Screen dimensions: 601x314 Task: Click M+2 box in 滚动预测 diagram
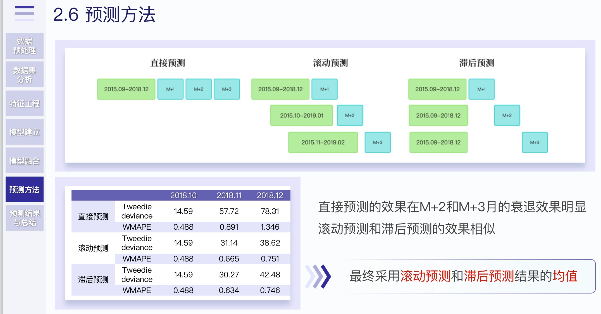click(350, 115)
